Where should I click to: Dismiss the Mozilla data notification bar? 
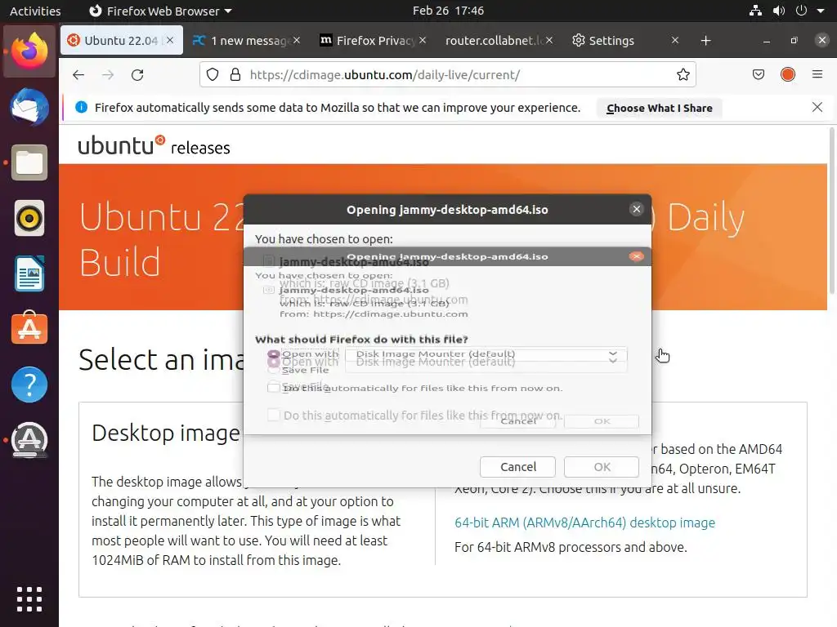pos(817,107)
